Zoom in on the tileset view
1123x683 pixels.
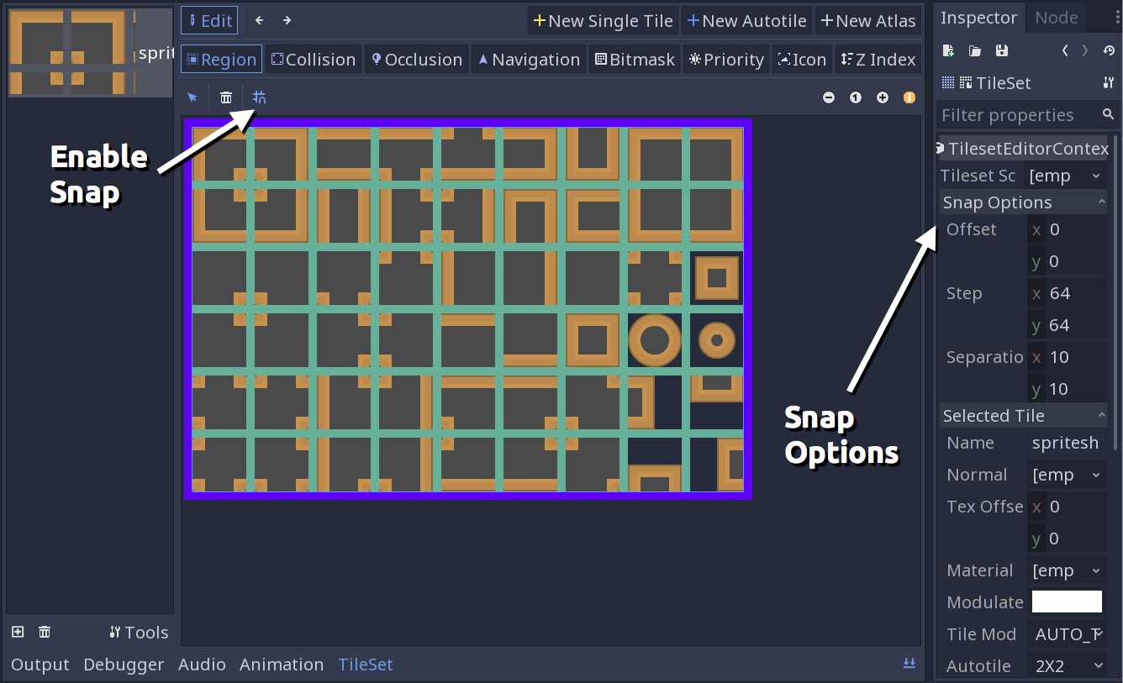tap(883, 97)
